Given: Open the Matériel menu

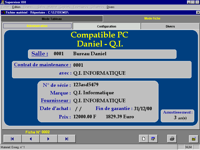Looking at the screenshot, I should tap(52, 7).
